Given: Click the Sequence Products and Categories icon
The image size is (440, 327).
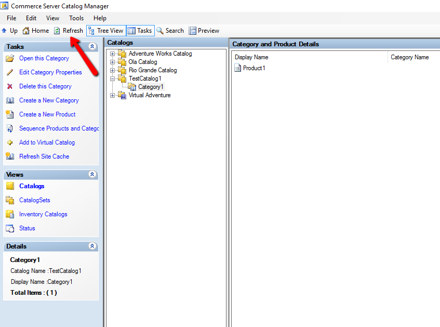Looking at the screenshot, I should [10, 128].
